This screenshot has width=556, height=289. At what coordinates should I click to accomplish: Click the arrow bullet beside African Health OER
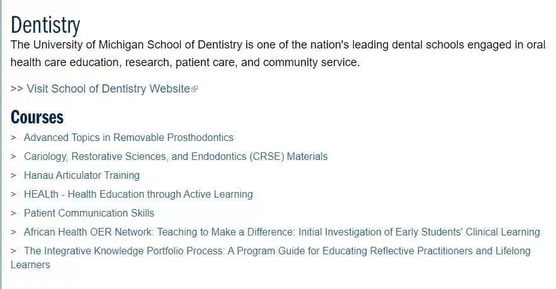[13, 232]
